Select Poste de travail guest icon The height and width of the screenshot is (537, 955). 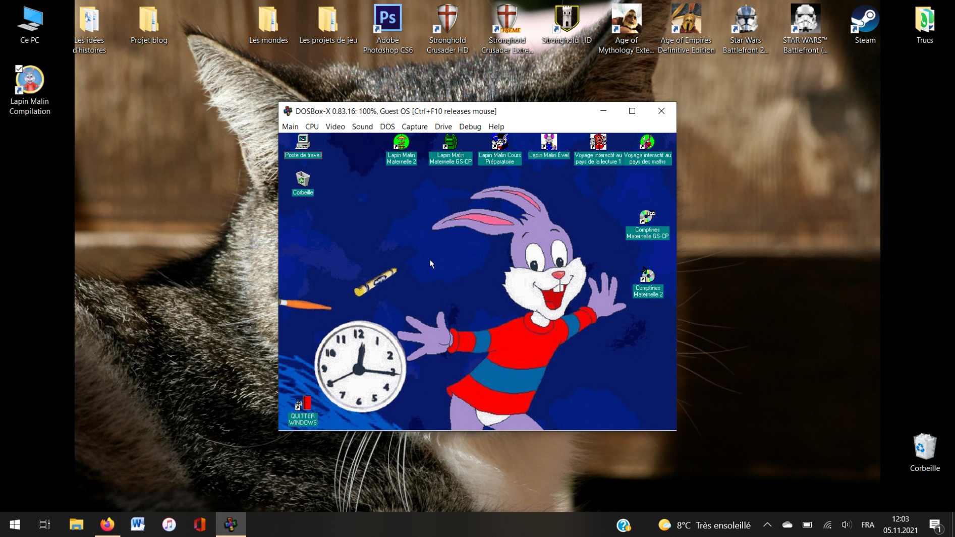pos(303,147)
